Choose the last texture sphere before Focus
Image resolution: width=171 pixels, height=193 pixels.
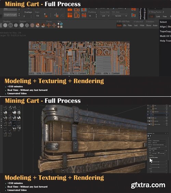pyautogui.click(x=43, y=25)
